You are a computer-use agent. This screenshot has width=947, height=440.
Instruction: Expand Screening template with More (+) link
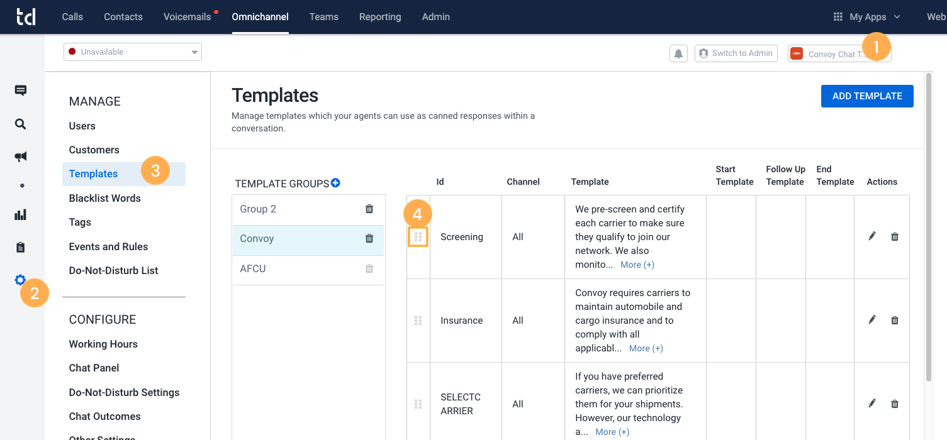637,265
